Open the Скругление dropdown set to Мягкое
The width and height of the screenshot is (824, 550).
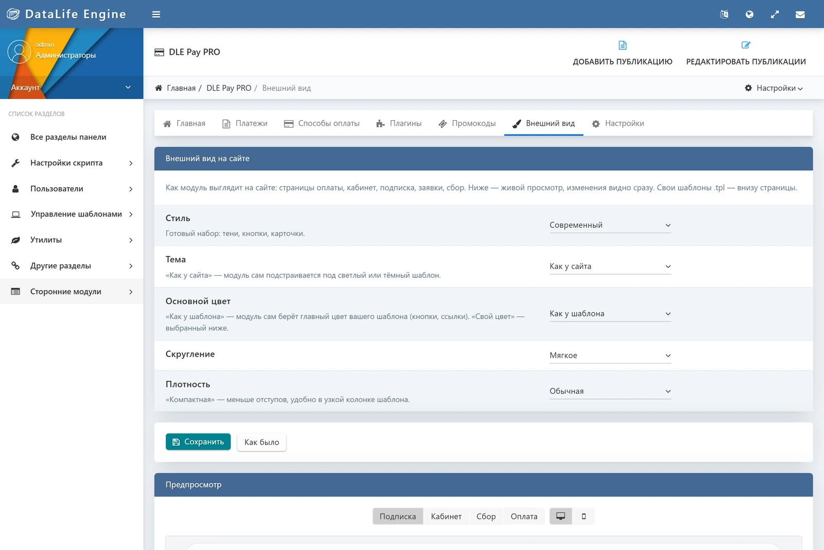coord(610,356)
